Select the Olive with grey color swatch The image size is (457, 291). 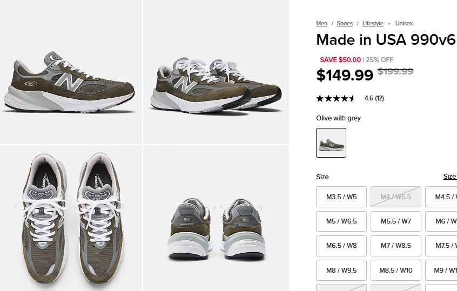pos(331,143)
